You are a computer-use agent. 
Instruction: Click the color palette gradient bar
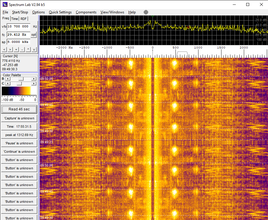coord(19,91)
